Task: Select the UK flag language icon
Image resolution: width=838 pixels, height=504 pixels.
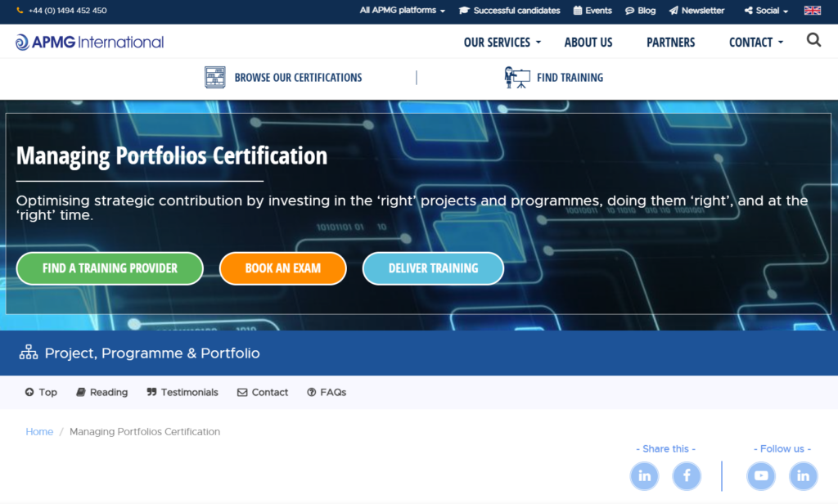Action: (x=813, y=11)
